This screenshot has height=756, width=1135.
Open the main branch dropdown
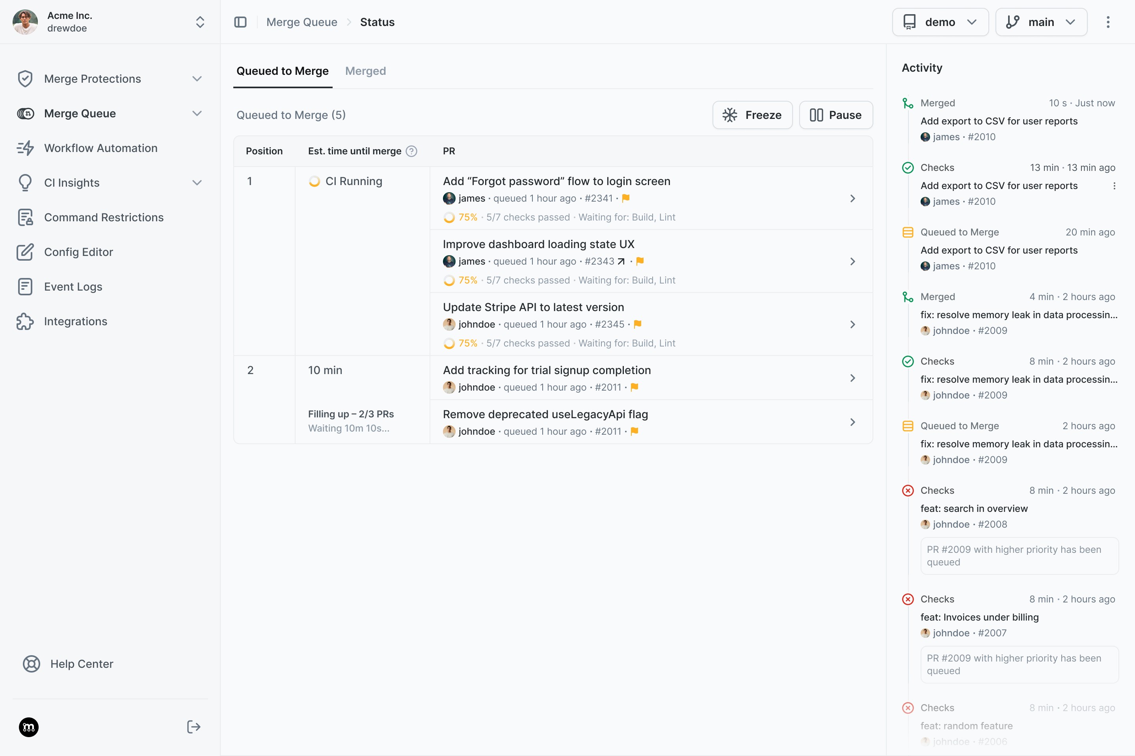pyautogui.click(x=1041, y=22)
